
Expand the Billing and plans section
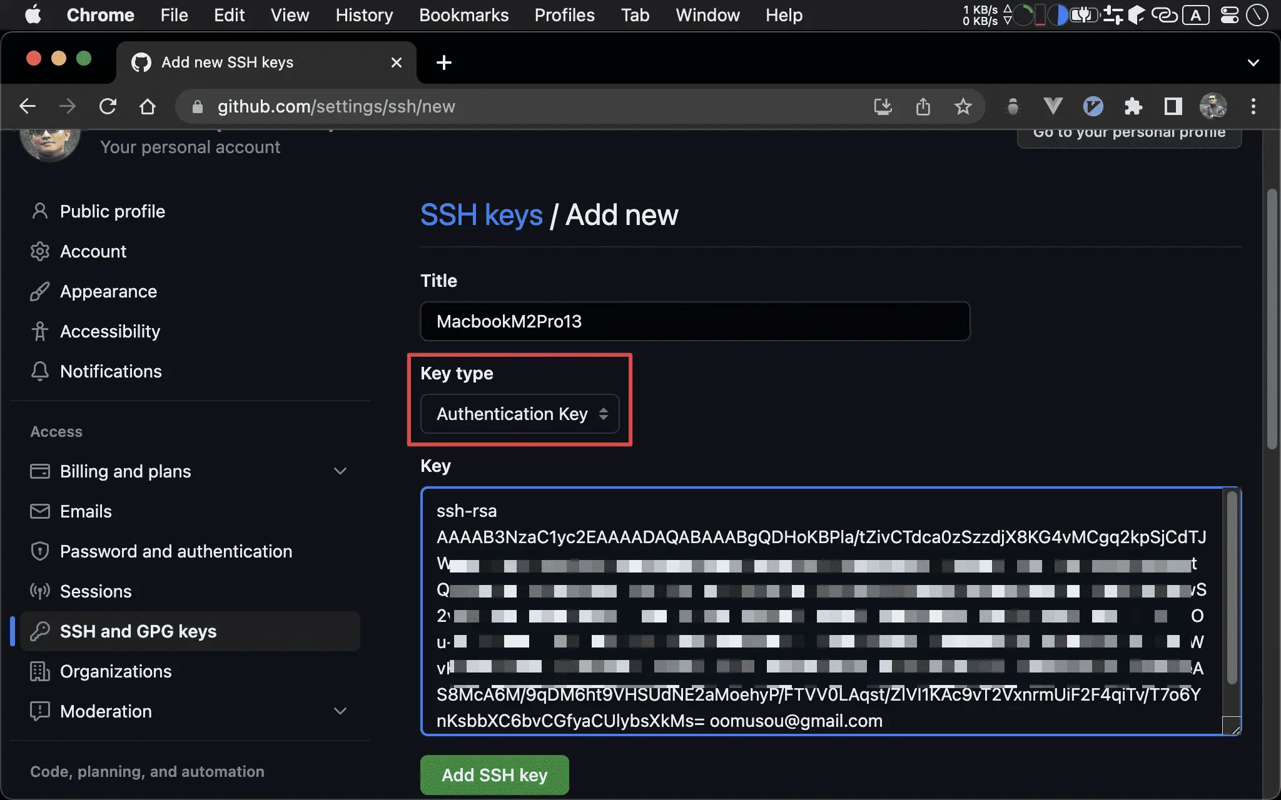(342, 471)
